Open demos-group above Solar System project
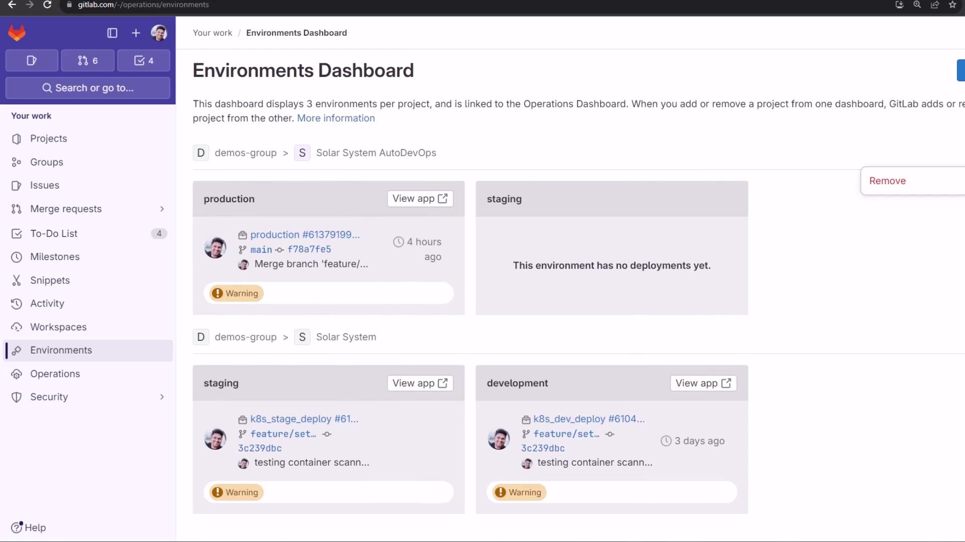This screenshot has height=542, width=965. click(x=245, y=337)
